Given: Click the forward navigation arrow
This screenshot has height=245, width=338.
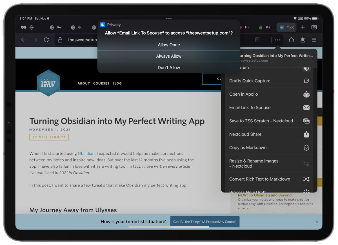Looking at the screenshot, I should (35, 40).
